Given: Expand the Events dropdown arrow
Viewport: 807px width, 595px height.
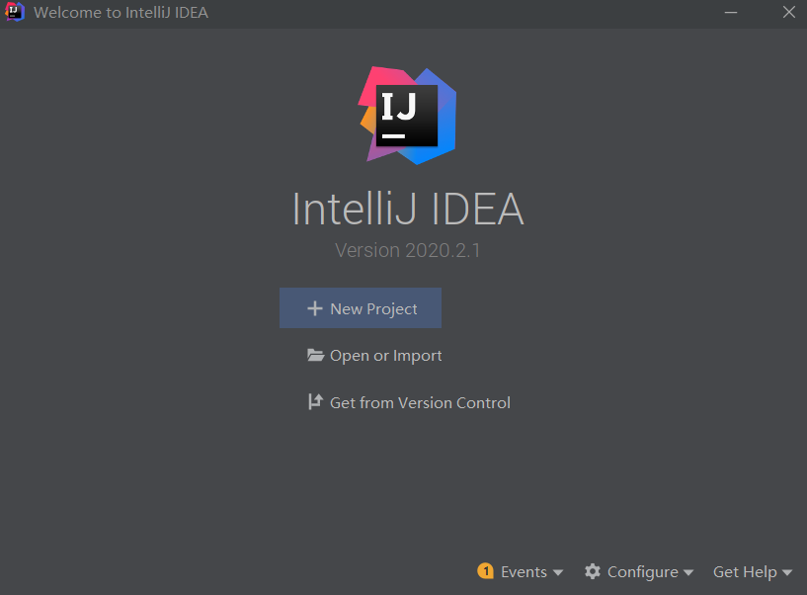Looking at the screenshot, I should coord(558,572).
